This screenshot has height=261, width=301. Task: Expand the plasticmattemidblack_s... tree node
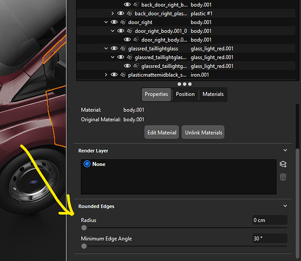(x=106, y=75)
